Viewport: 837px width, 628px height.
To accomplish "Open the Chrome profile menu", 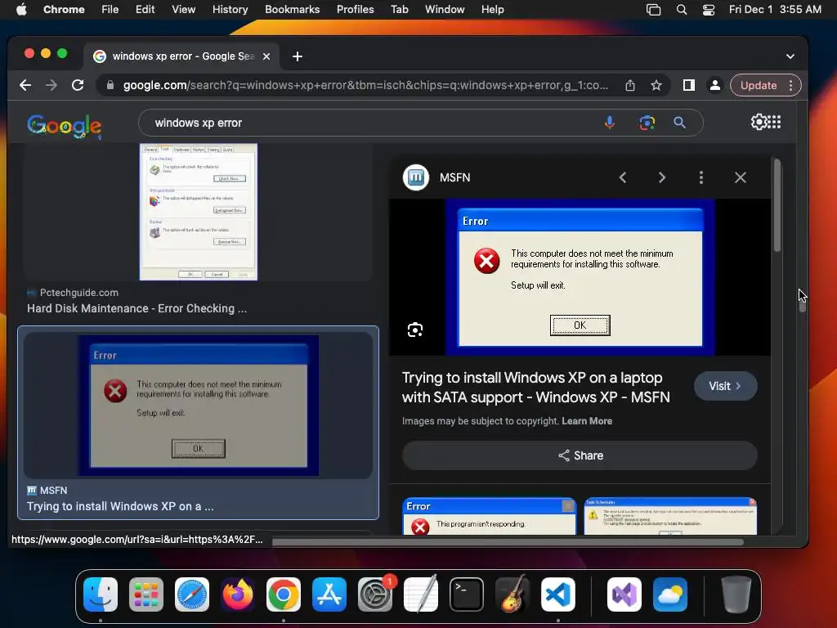I will (x=714, y=85).
